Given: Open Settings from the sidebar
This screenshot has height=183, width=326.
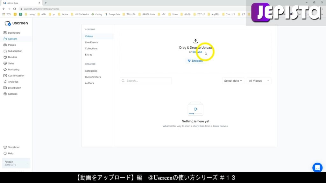Looking at the screenshot, I should tap(13, 94).
